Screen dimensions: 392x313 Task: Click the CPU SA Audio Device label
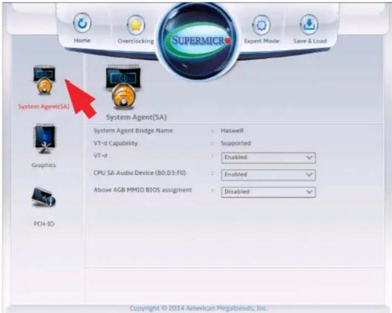140,173
